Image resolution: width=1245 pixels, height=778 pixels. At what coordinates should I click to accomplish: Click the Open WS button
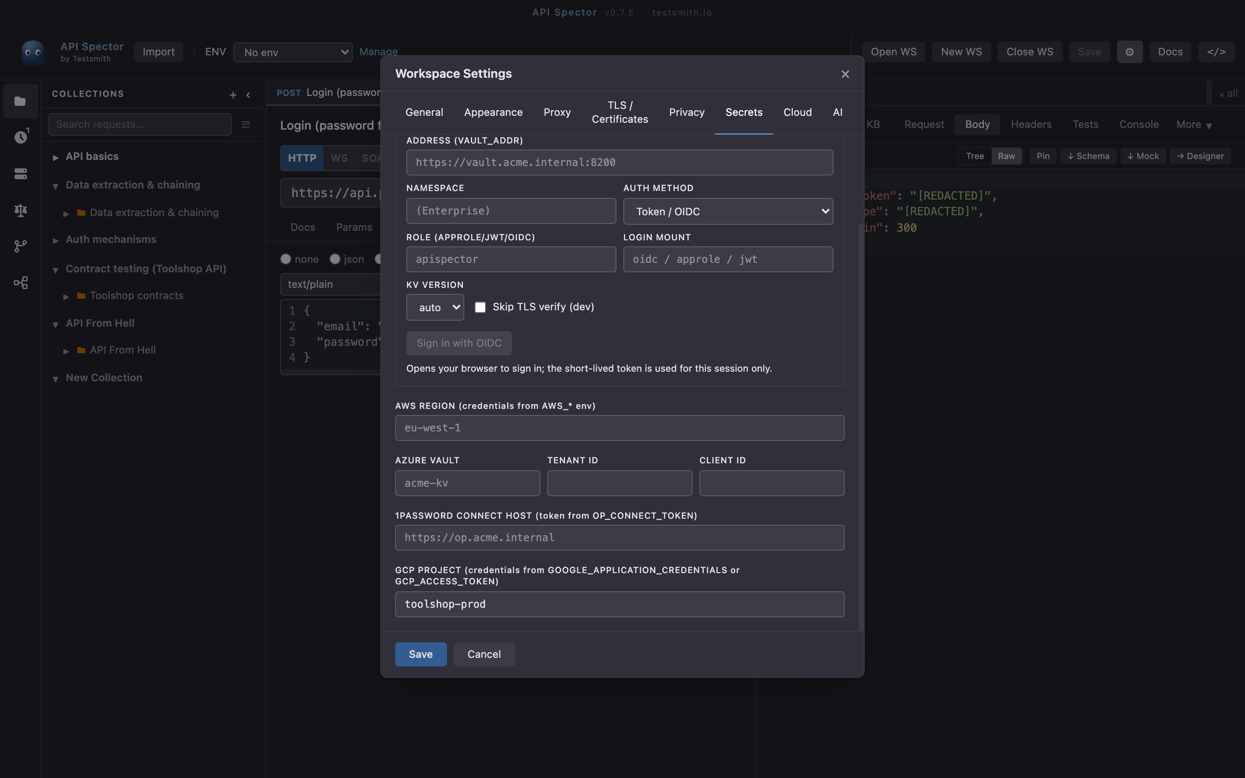click(893, 52)
